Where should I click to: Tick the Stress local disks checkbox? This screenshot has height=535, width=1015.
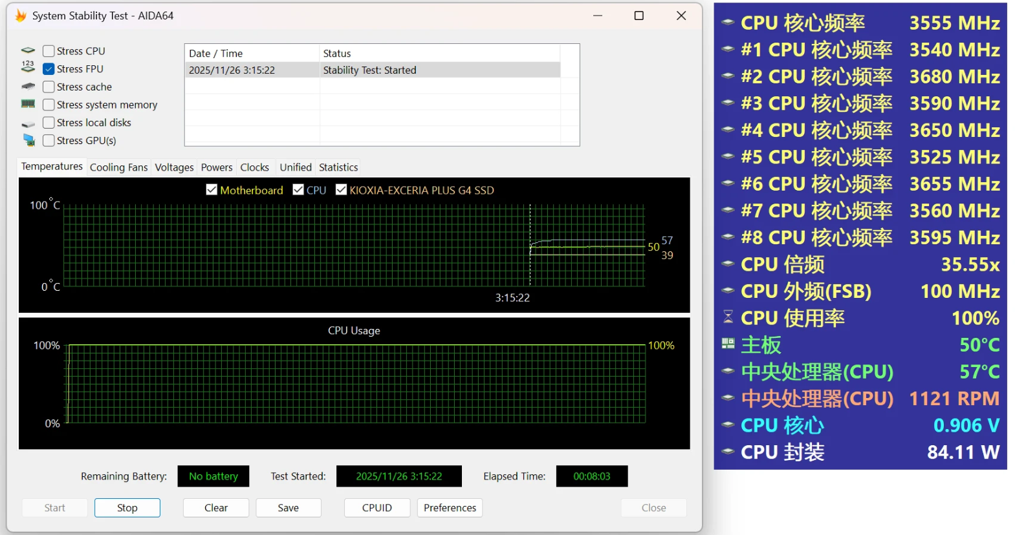click(49, 123)
